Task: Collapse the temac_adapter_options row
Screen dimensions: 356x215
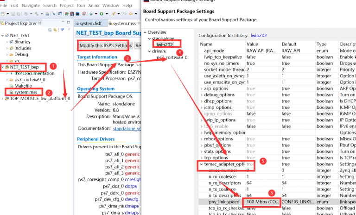Action: click(201, 164)
